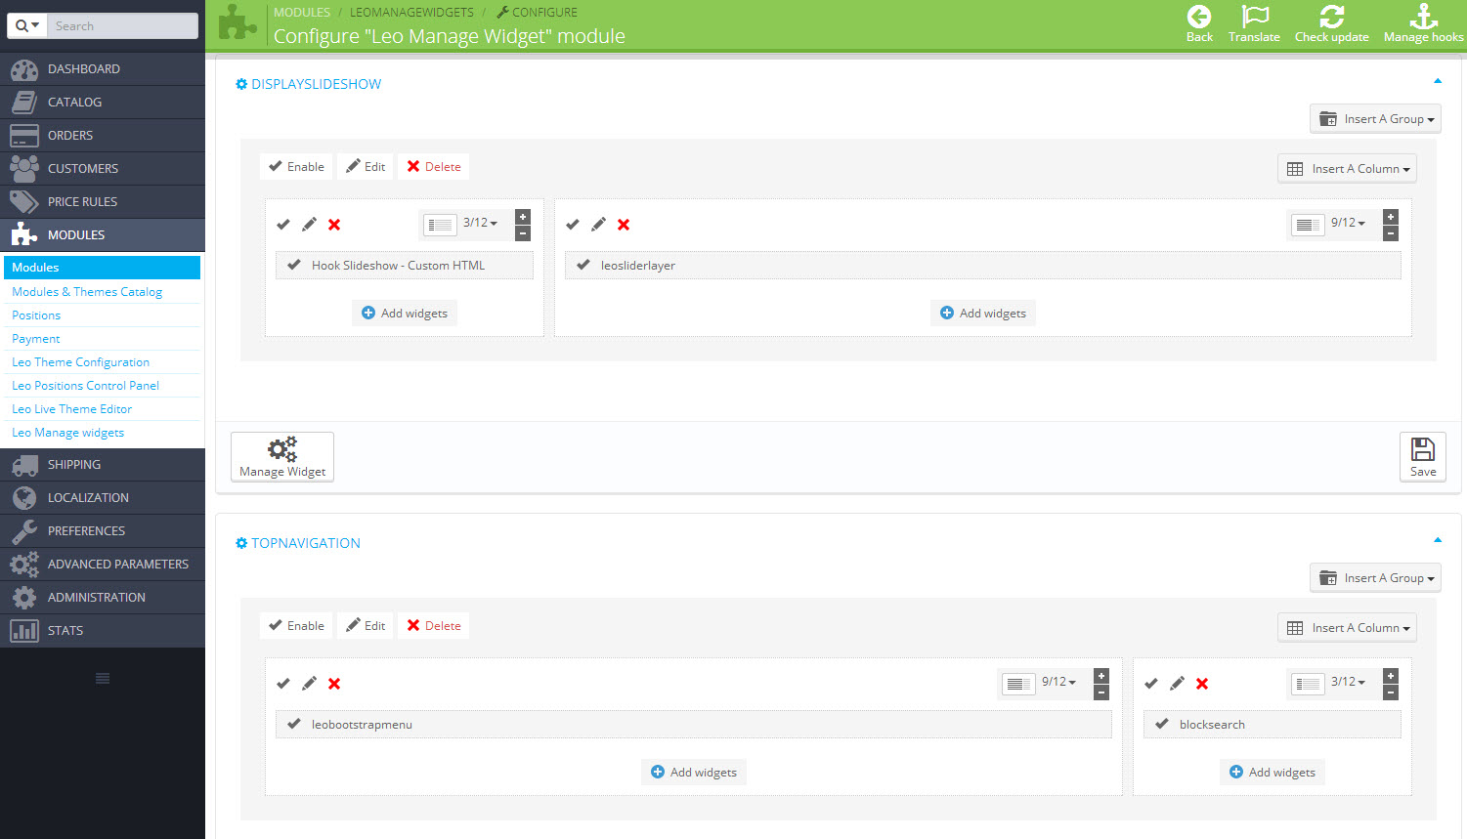
Task: Open Advanced Parameters in the sidebar
Action: click(103, 565)
